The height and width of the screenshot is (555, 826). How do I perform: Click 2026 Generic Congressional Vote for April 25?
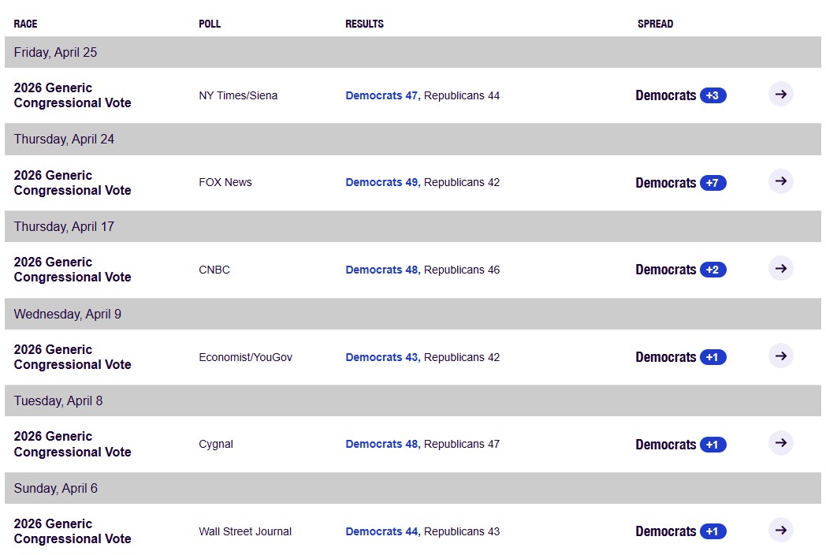(x=73, y=95)
